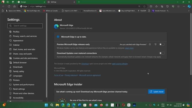The image size is (192, 108).
Task: Open Firefox from taskbar
Action: 101,105
